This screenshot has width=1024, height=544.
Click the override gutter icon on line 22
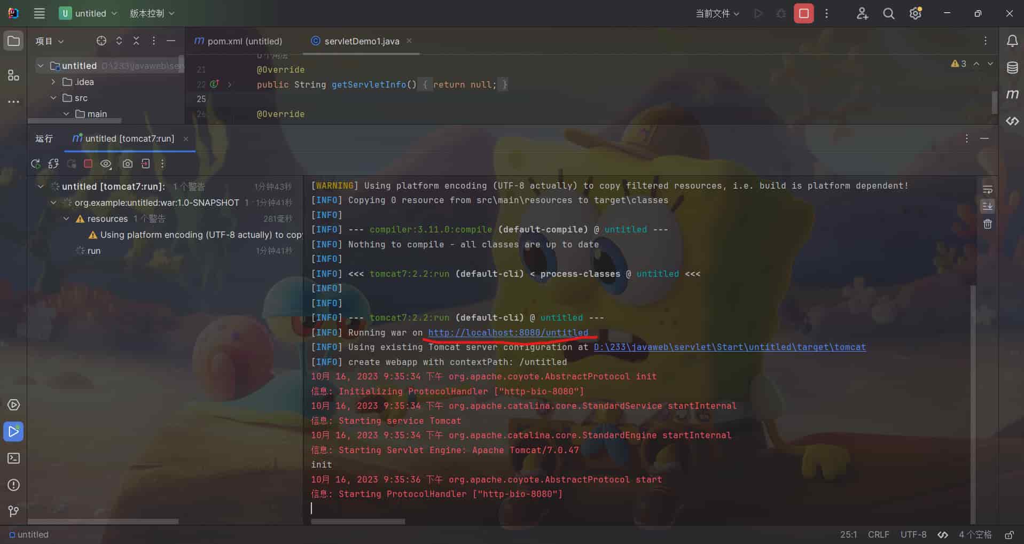pyautogui.click(x=215, y=84)
